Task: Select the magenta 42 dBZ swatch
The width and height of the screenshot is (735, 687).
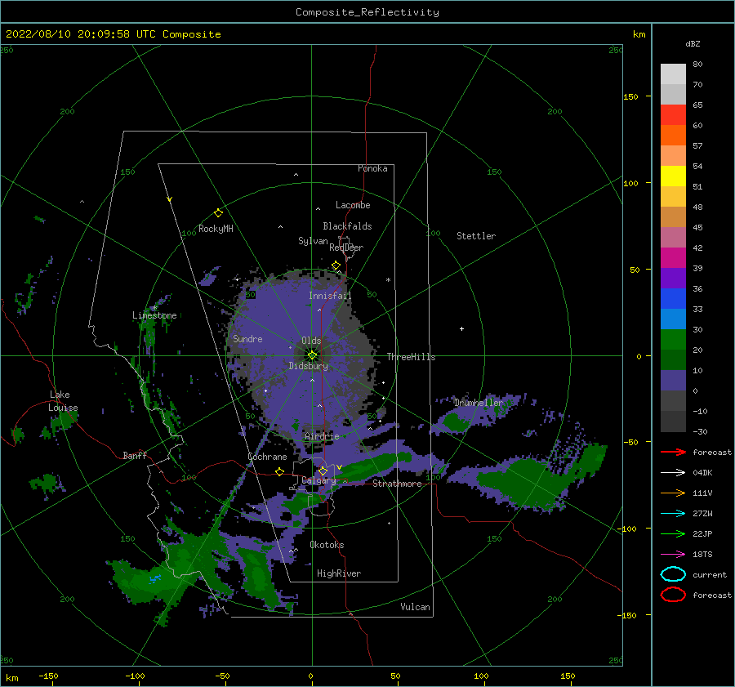Action: click(x=673, y=257)
